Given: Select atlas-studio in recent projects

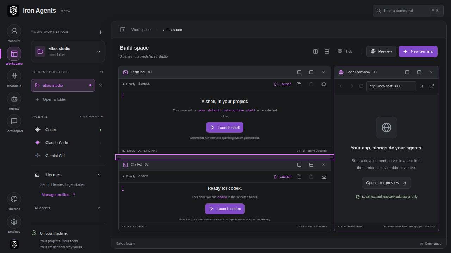Looking at the screenshot, I should pyautogui.click(x=63, y=85).
